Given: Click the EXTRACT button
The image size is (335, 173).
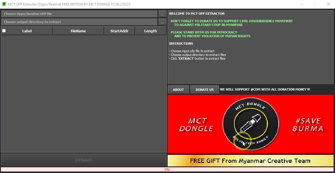Looking at the screenshot, I should click(x=84, y=160).
